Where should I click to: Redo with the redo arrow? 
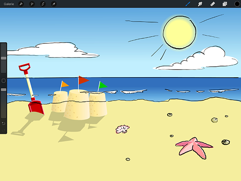click(x=3, y=131)
